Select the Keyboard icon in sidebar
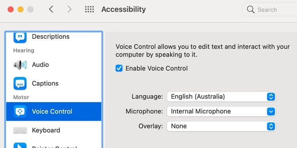Viewport: 297px width, 148px height. coord(20,131)
